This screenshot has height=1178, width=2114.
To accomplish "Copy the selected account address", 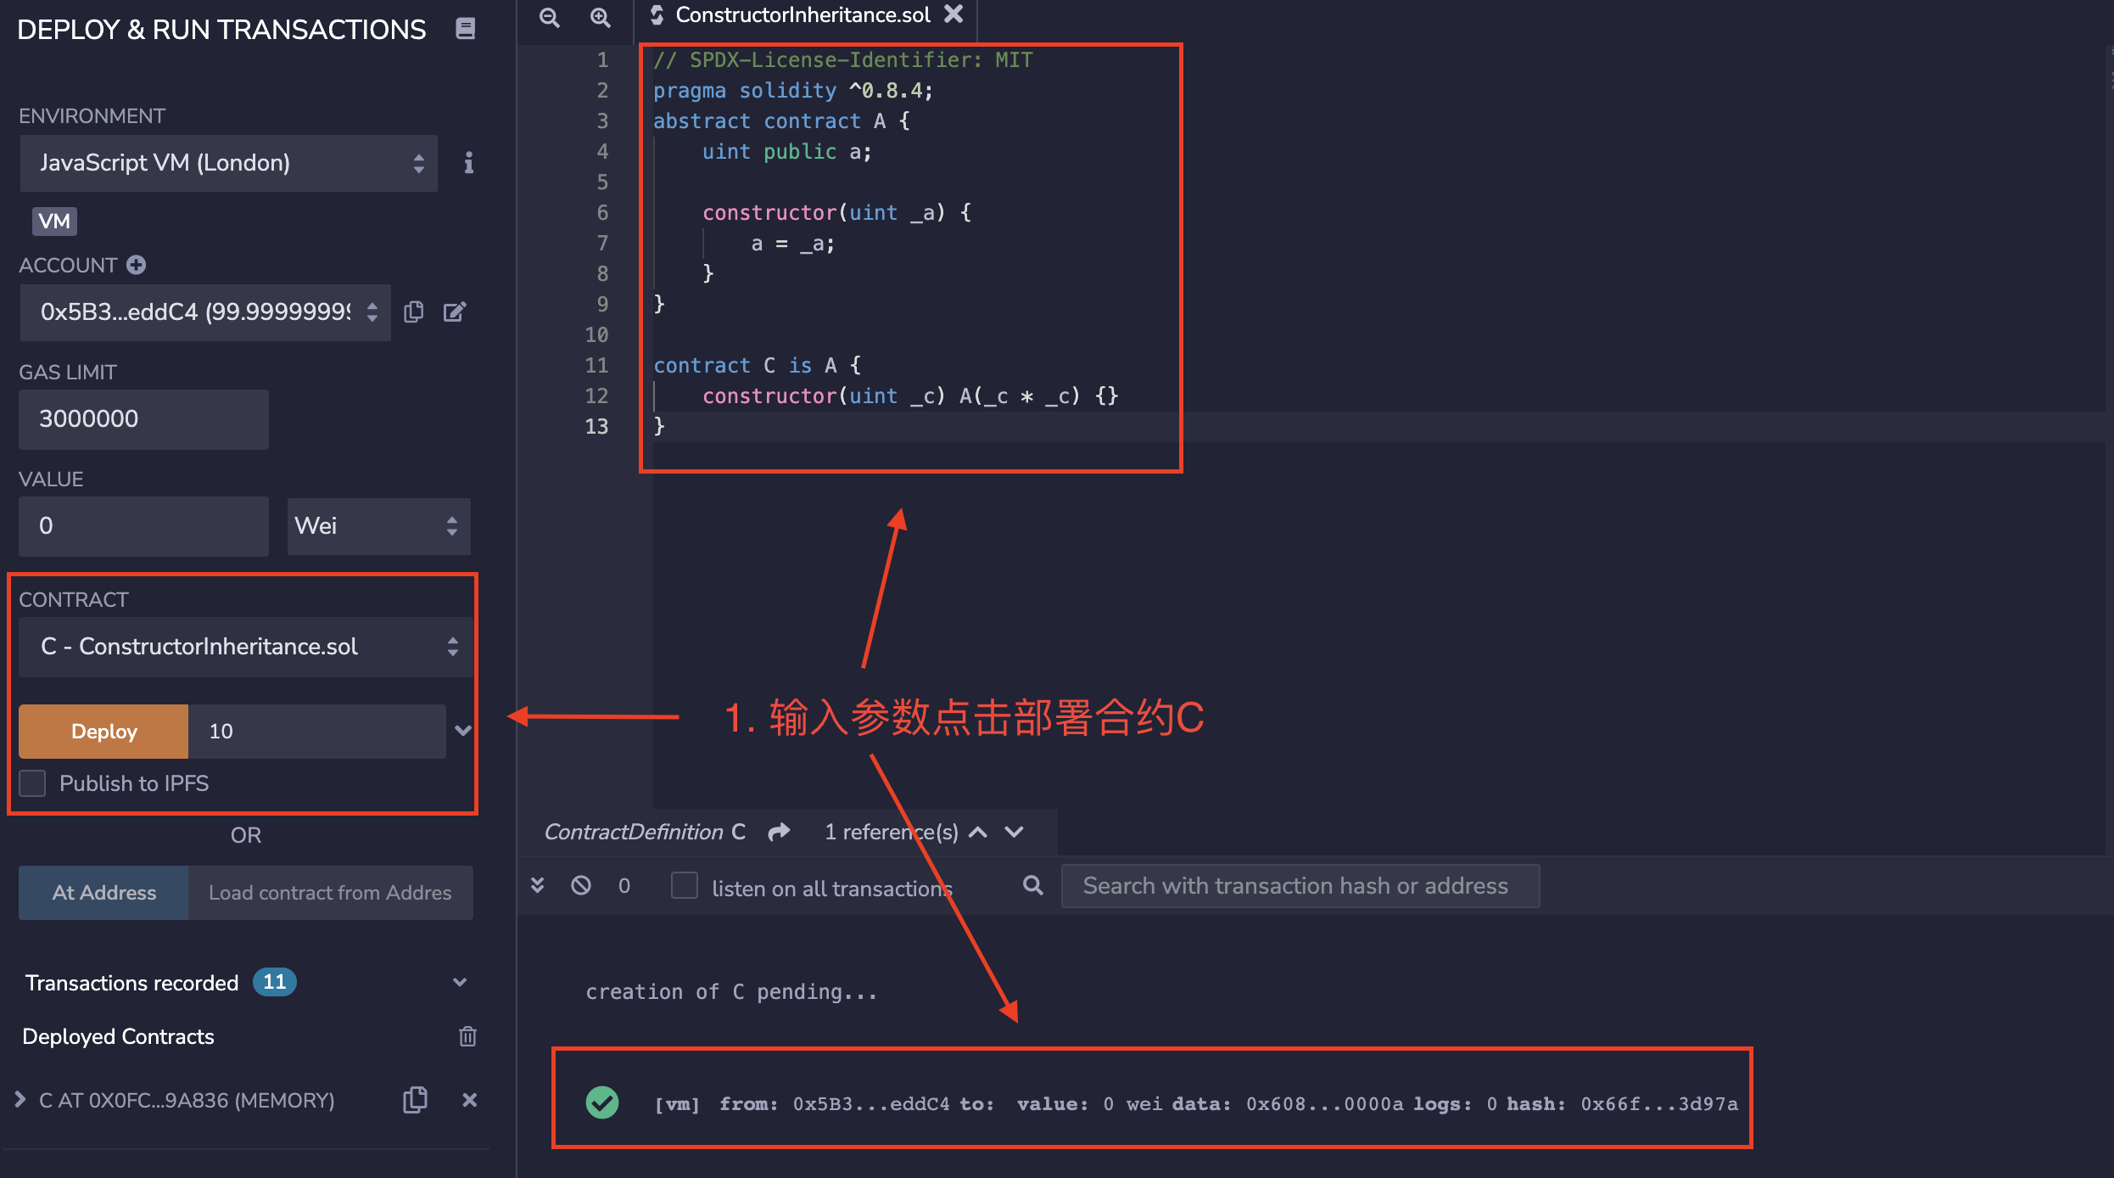I will [414, 312].
